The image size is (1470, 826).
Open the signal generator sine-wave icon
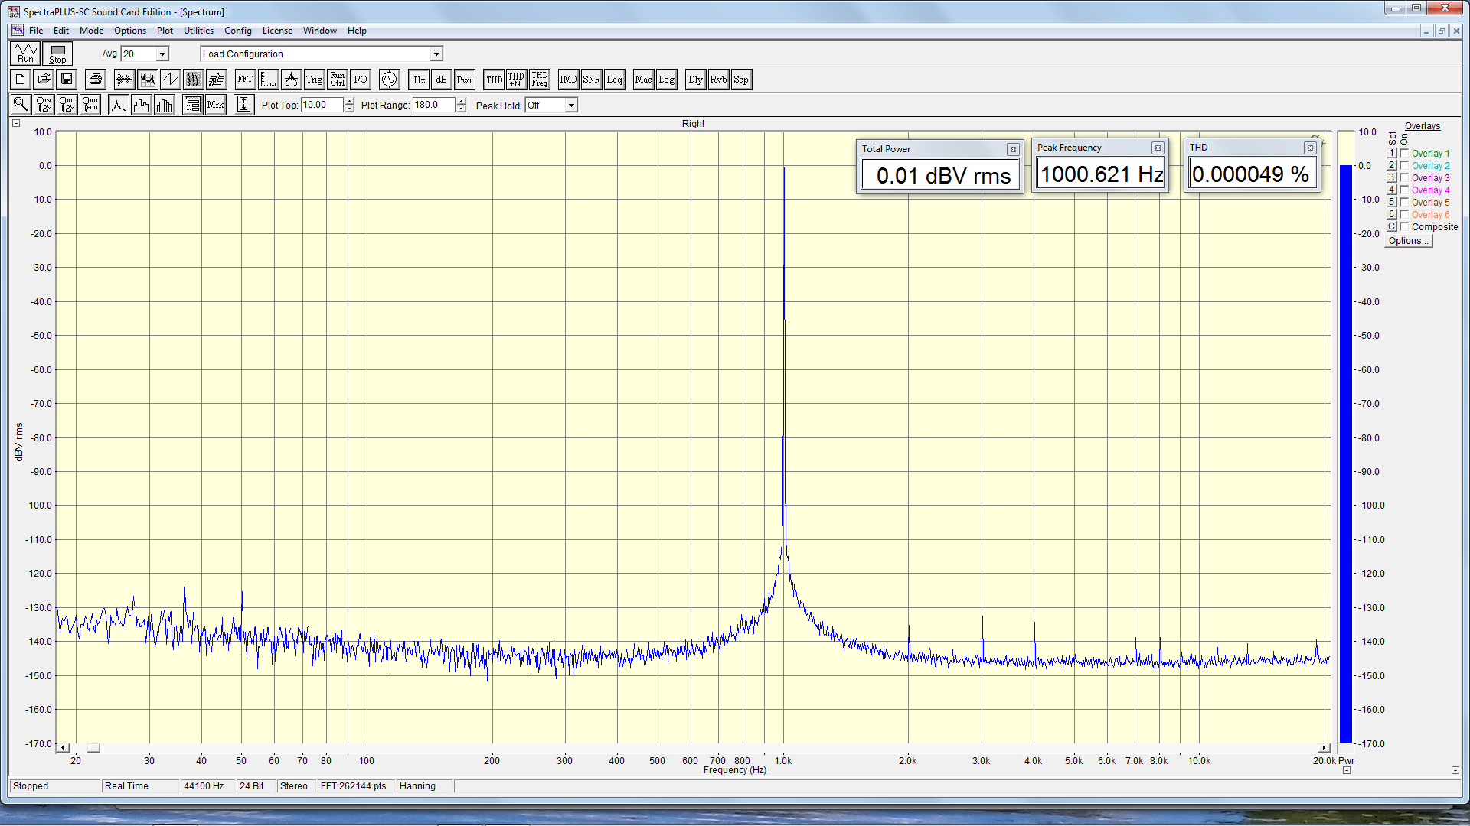pyautogui.click(x=389, y=80)
